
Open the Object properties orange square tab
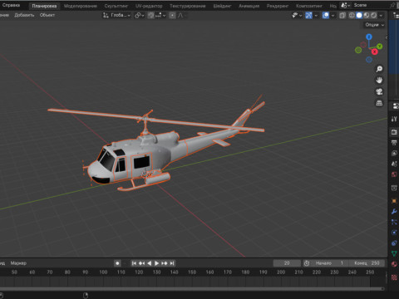pos(394,201)
